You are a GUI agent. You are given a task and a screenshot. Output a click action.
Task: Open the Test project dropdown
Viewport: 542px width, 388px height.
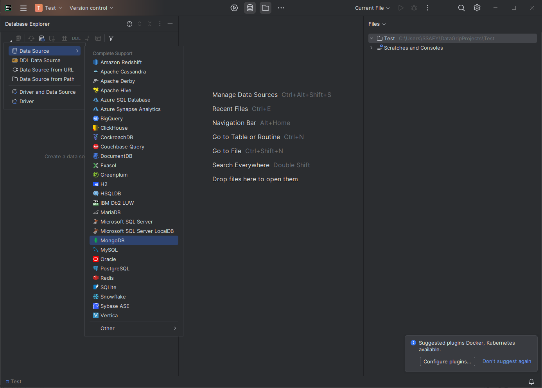coord(48,8)
